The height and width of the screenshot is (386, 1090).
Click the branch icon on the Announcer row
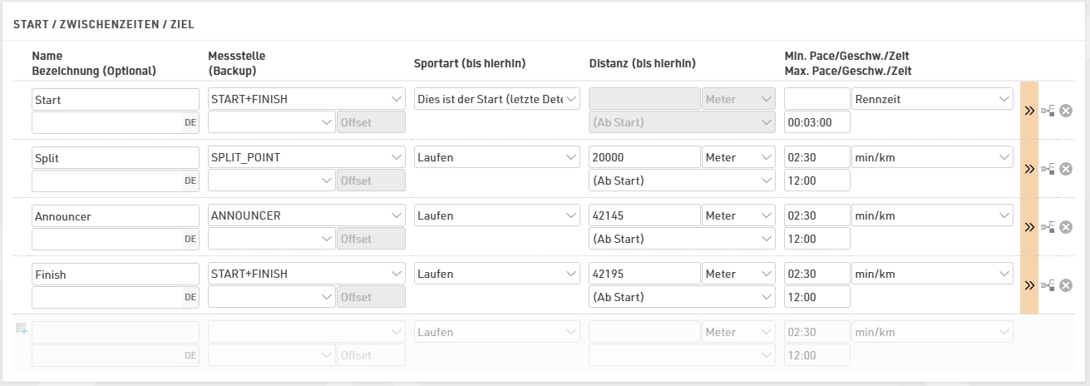tap(1048, 227)
